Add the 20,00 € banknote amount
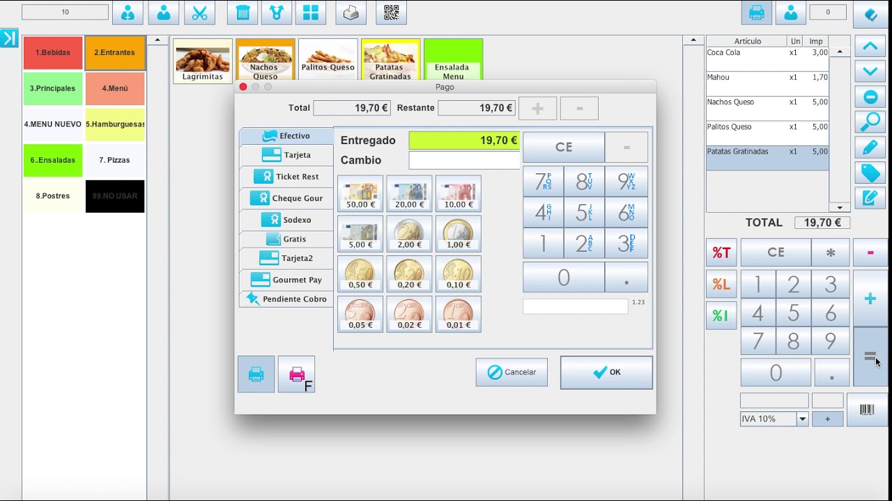892x501 pixels. coord(409,193)
